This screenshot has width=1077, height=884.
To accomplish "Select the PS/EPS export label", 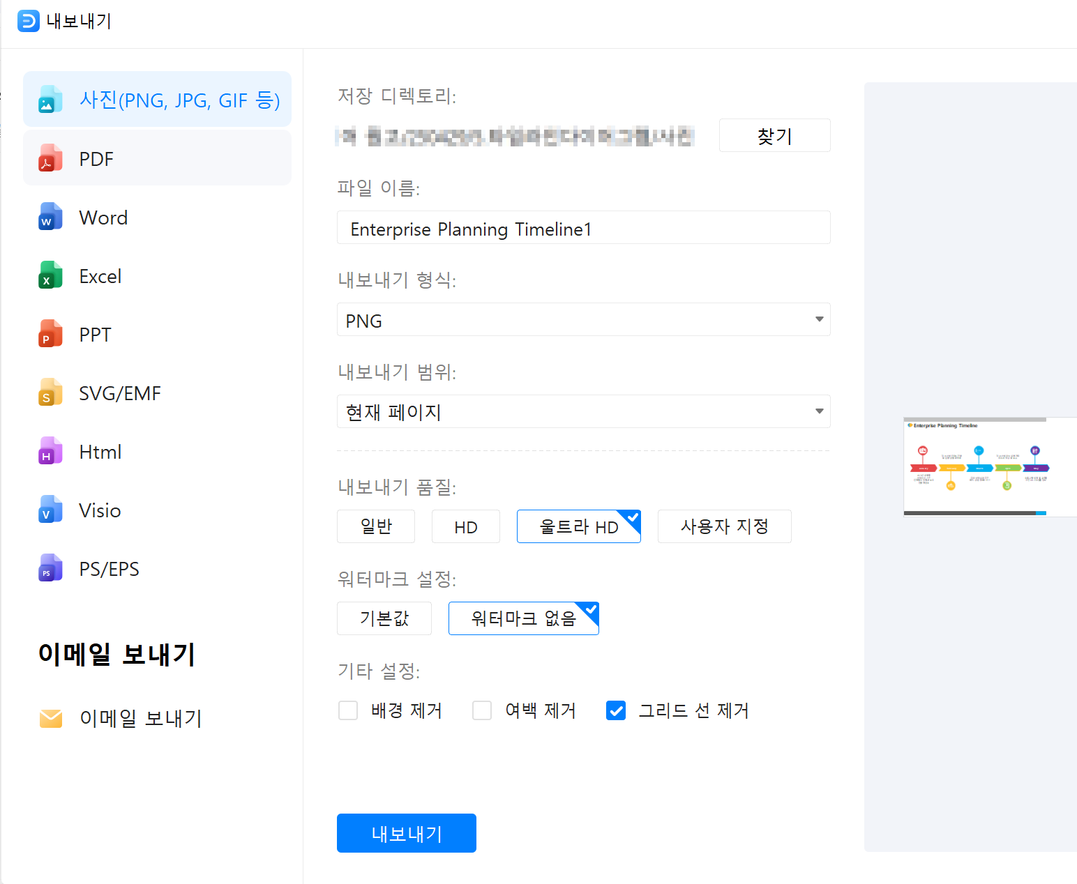I will [110, 569].
